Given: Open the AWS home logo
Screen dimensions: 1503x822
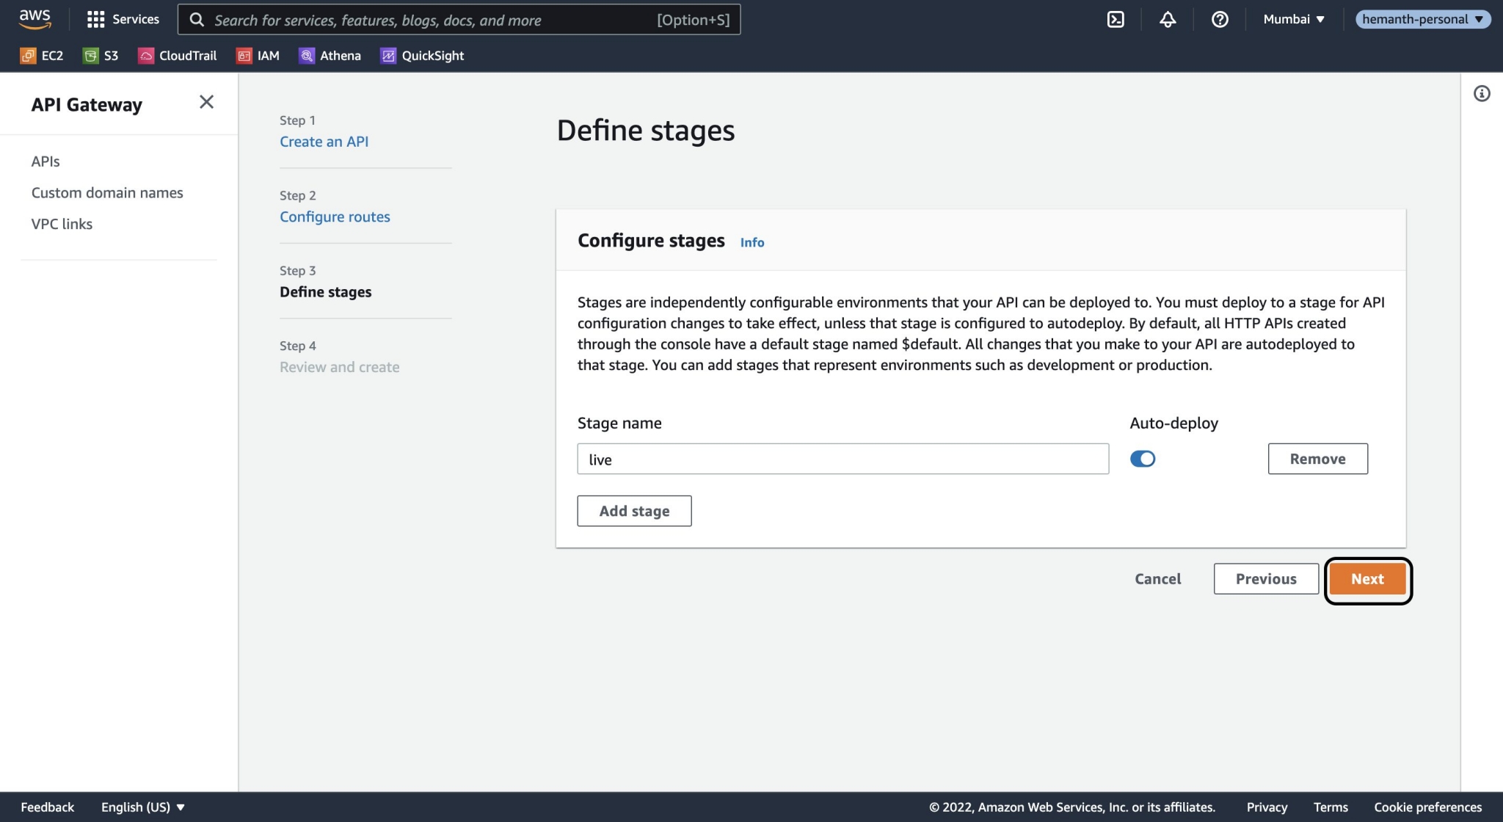Looking at the screenshot, I should click(x=34, y=19).
